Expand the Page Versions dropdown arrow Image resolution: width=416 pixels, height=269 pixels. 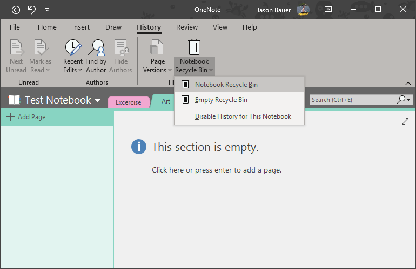click(x=170, y=70)
